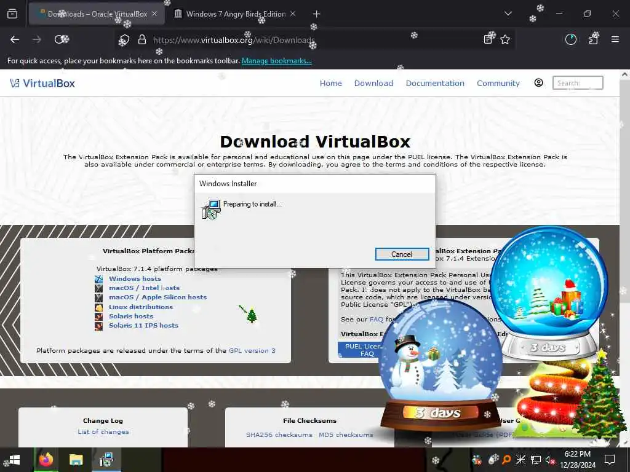The image size is (630, 472).
Task: Open the List of changes link
Action: (x=103, y=431)
